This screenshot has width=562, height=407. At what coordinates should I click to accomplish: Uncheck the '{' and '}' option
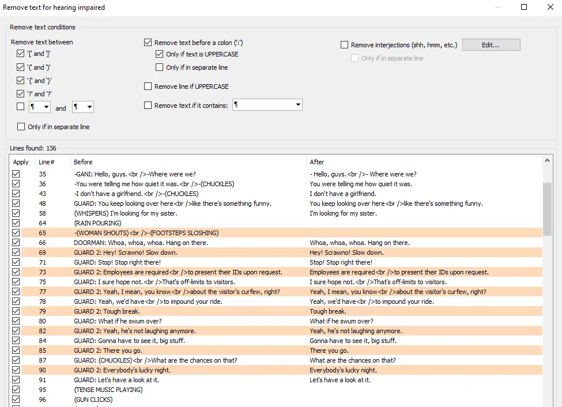tap(21, 80)
